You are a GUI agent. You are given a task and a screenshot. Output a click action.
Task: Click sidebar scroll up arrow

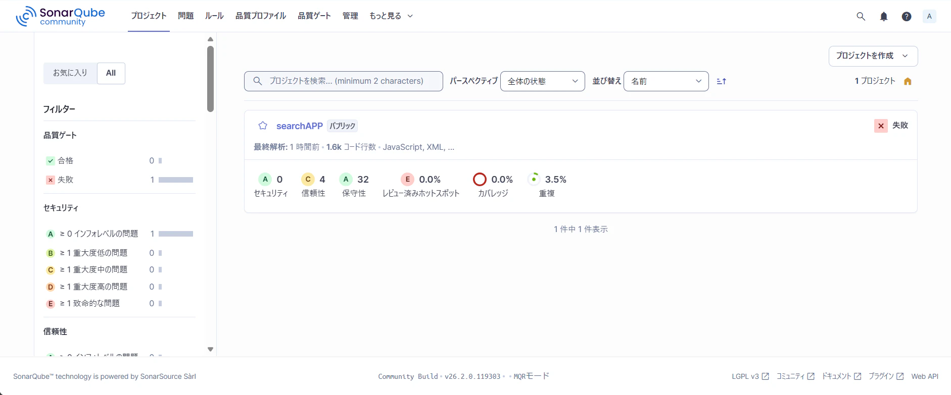tap(211, 39)
